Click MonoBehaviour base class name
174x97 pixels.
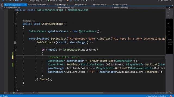78,10
